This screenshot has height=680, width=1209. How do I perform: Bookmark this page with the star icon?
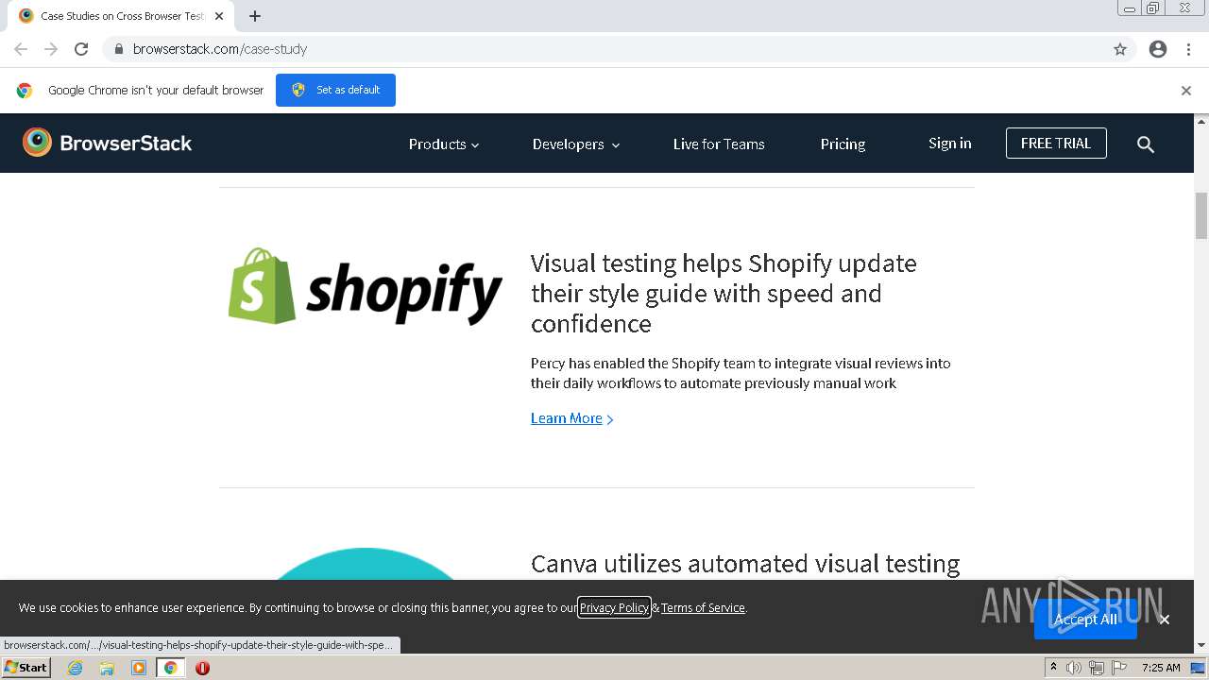[x=1120, y=49]
